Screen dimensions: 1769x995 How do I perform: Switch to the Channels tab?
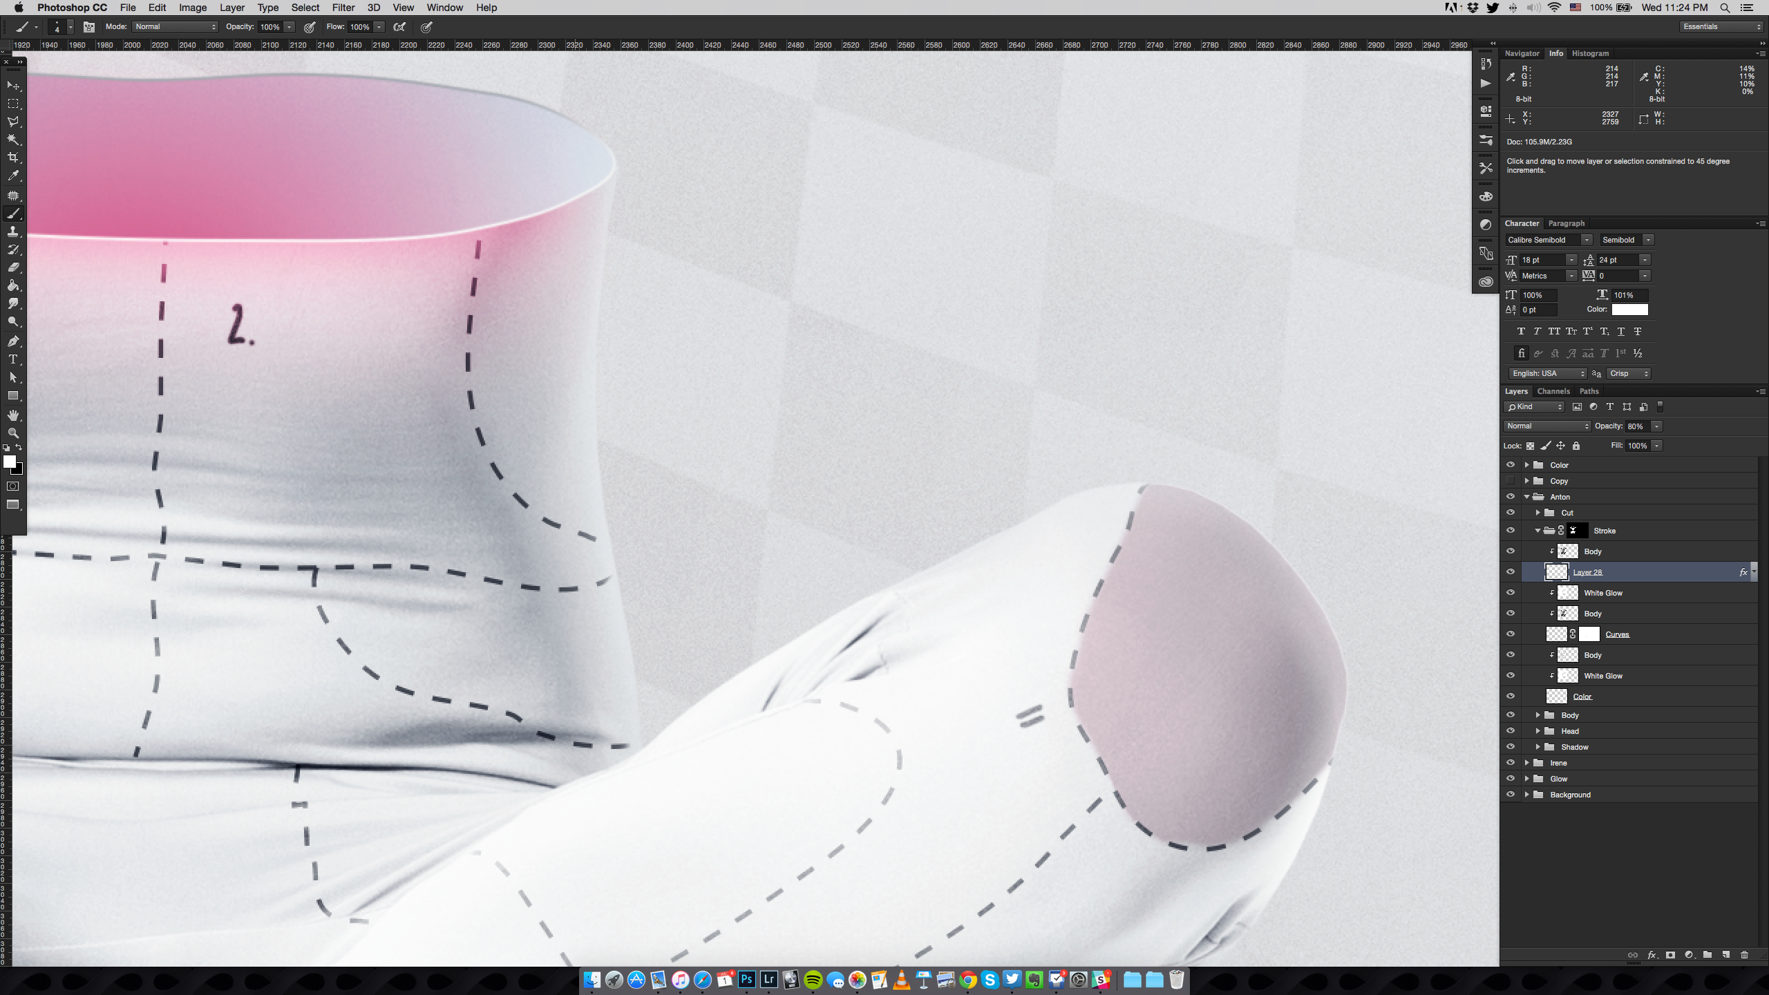(1553, 391)
